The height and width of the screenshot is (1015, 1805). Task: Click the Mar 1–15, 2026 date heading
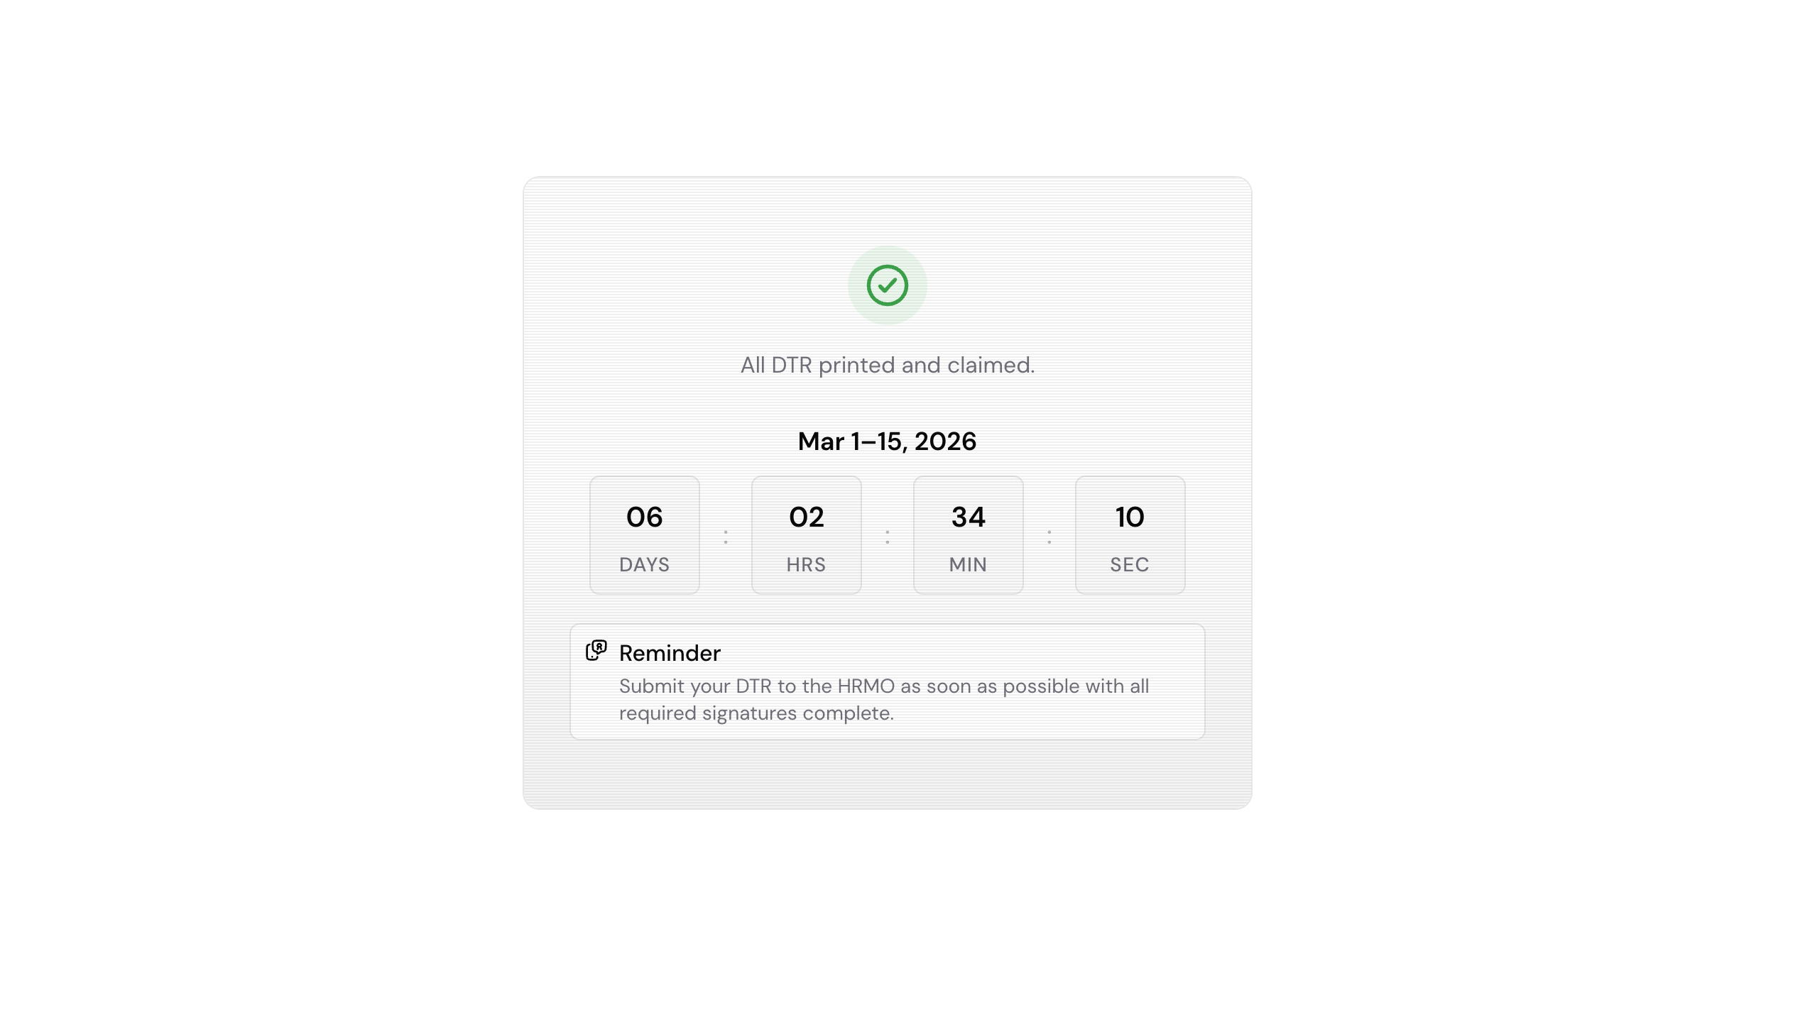click(x=888, y=441)
